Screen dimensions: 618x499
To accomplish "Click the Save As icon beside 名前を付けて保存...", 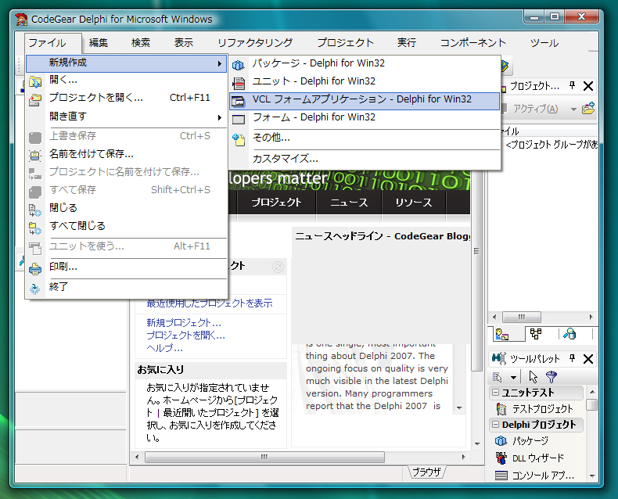I will (34, 156).
